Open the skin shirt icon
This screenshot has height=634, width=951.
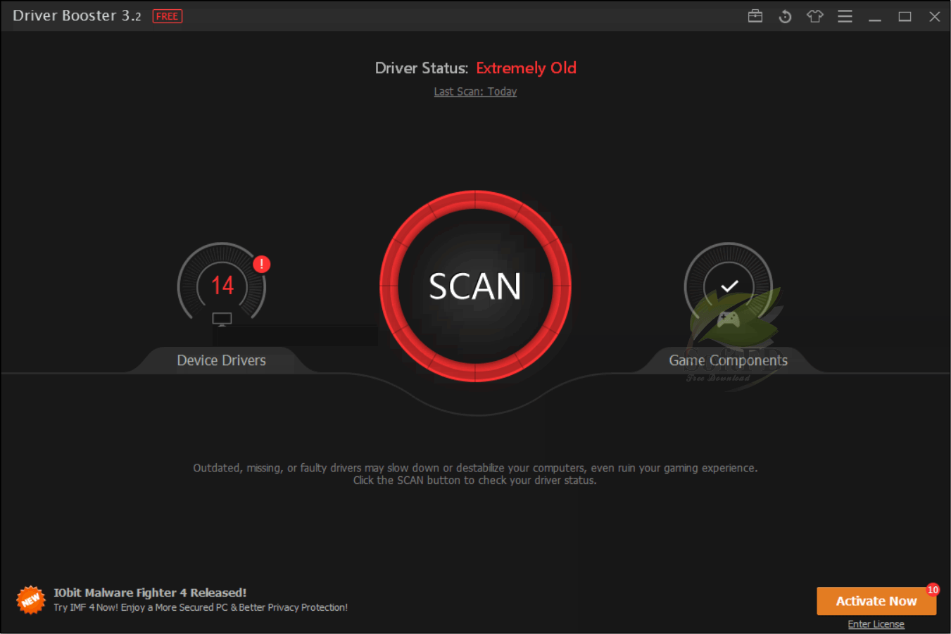(x=815, y=16)
